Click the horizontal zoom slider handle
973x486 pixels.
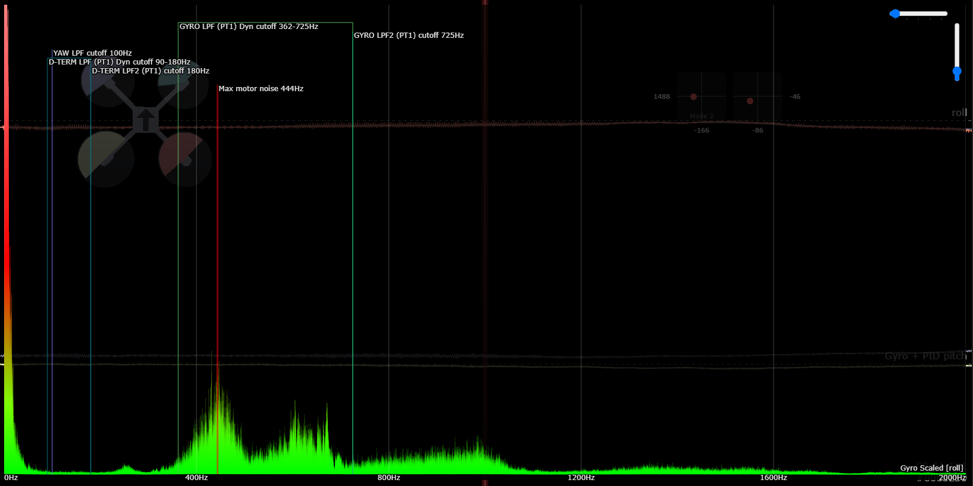point(895,14)
